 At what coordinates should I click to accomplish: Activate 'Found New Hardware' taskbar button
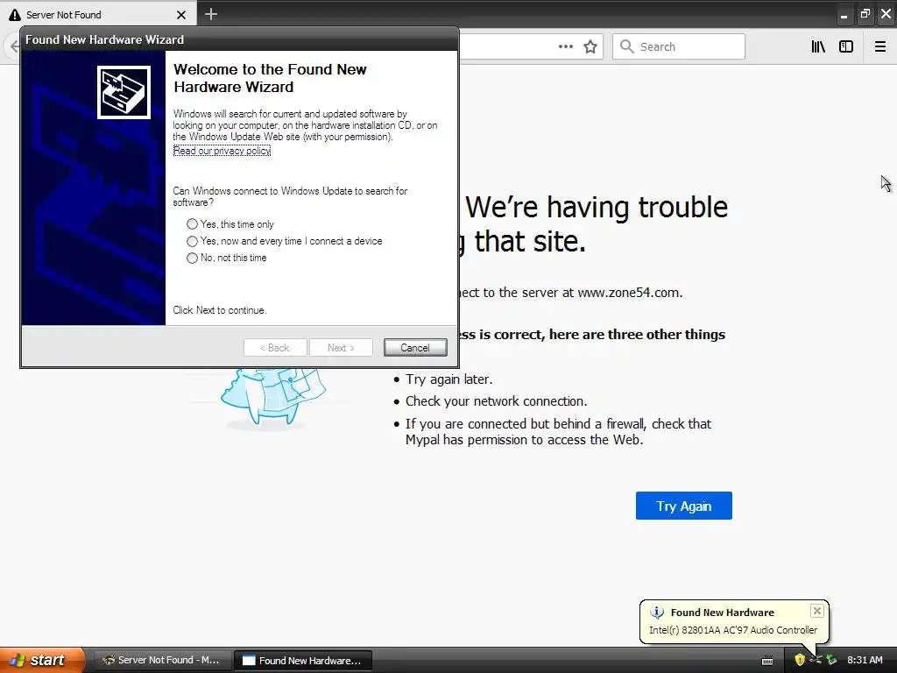[x=303, y=661]
